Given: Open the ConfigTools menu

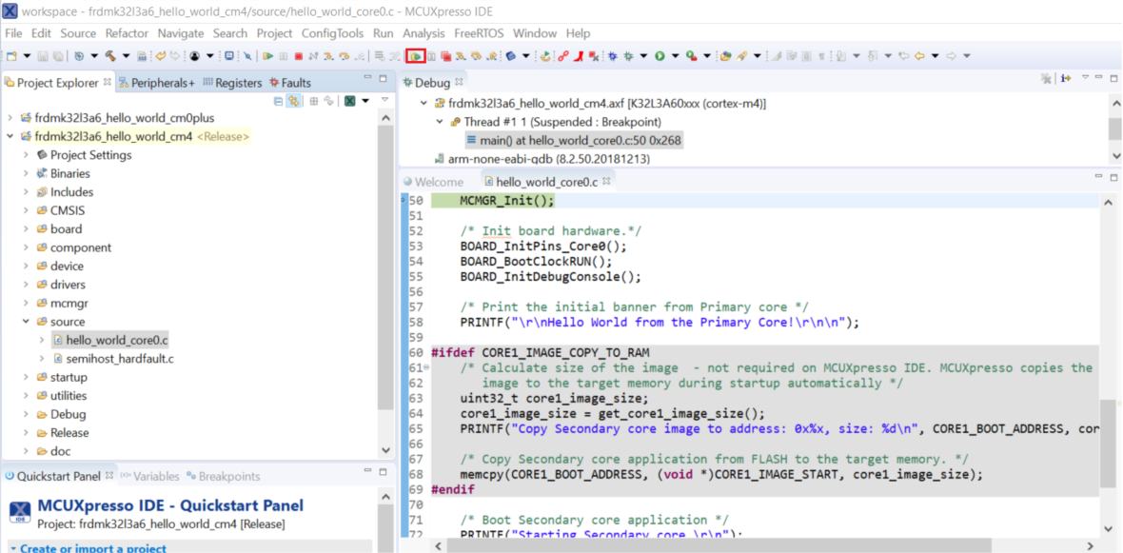Looking at the screenshot, I should [332, 33].
